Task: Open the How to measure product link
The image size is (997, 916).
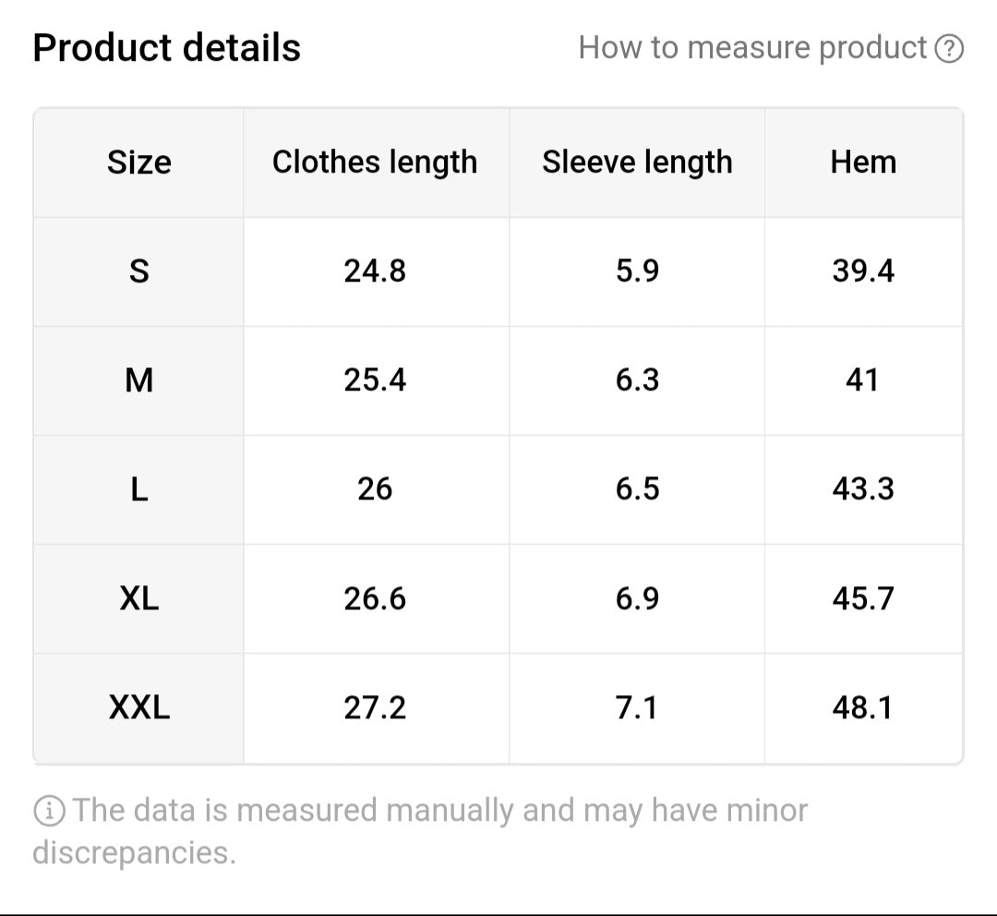Action: pyautogui.click(x=752, y=48)
